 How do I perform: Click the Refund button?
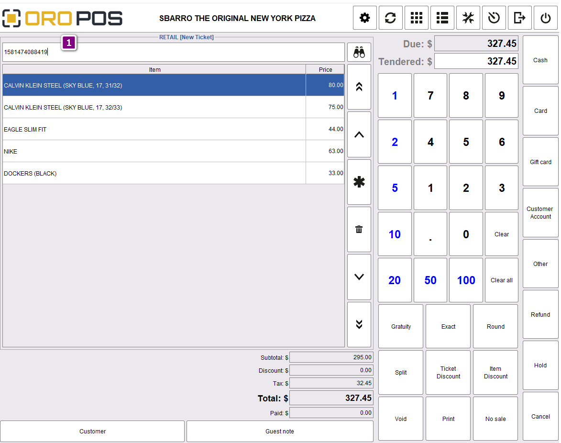(x=540, y=314)
